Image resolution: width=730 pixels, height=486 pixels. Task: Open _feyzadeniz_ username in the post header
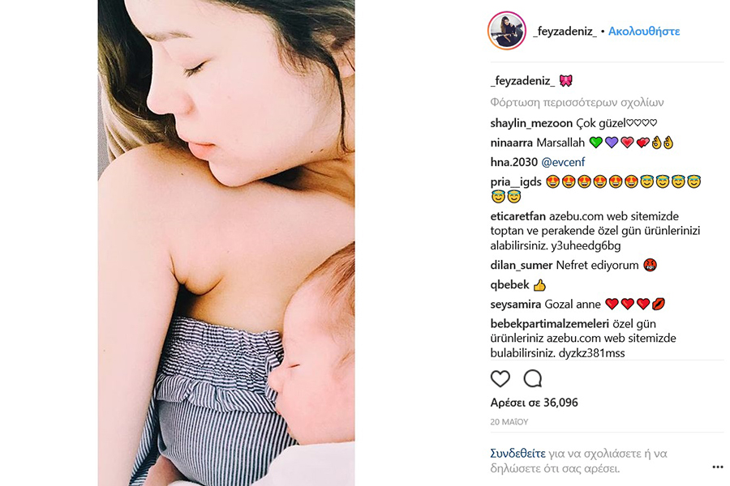pyautogui.click(x=565, y=31)
